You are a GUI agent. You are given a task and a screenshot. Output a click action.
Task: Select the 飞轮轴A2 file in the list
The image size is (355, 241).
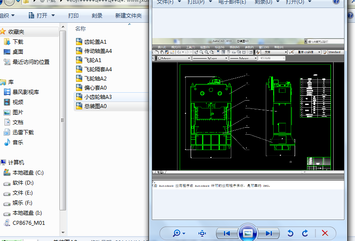click(x=95, y=79)
